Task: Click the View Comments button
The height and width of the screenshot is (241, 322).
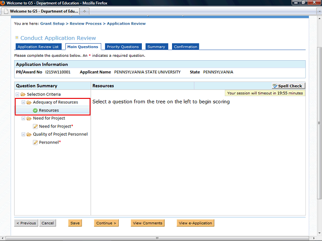Action: [147, 223]
